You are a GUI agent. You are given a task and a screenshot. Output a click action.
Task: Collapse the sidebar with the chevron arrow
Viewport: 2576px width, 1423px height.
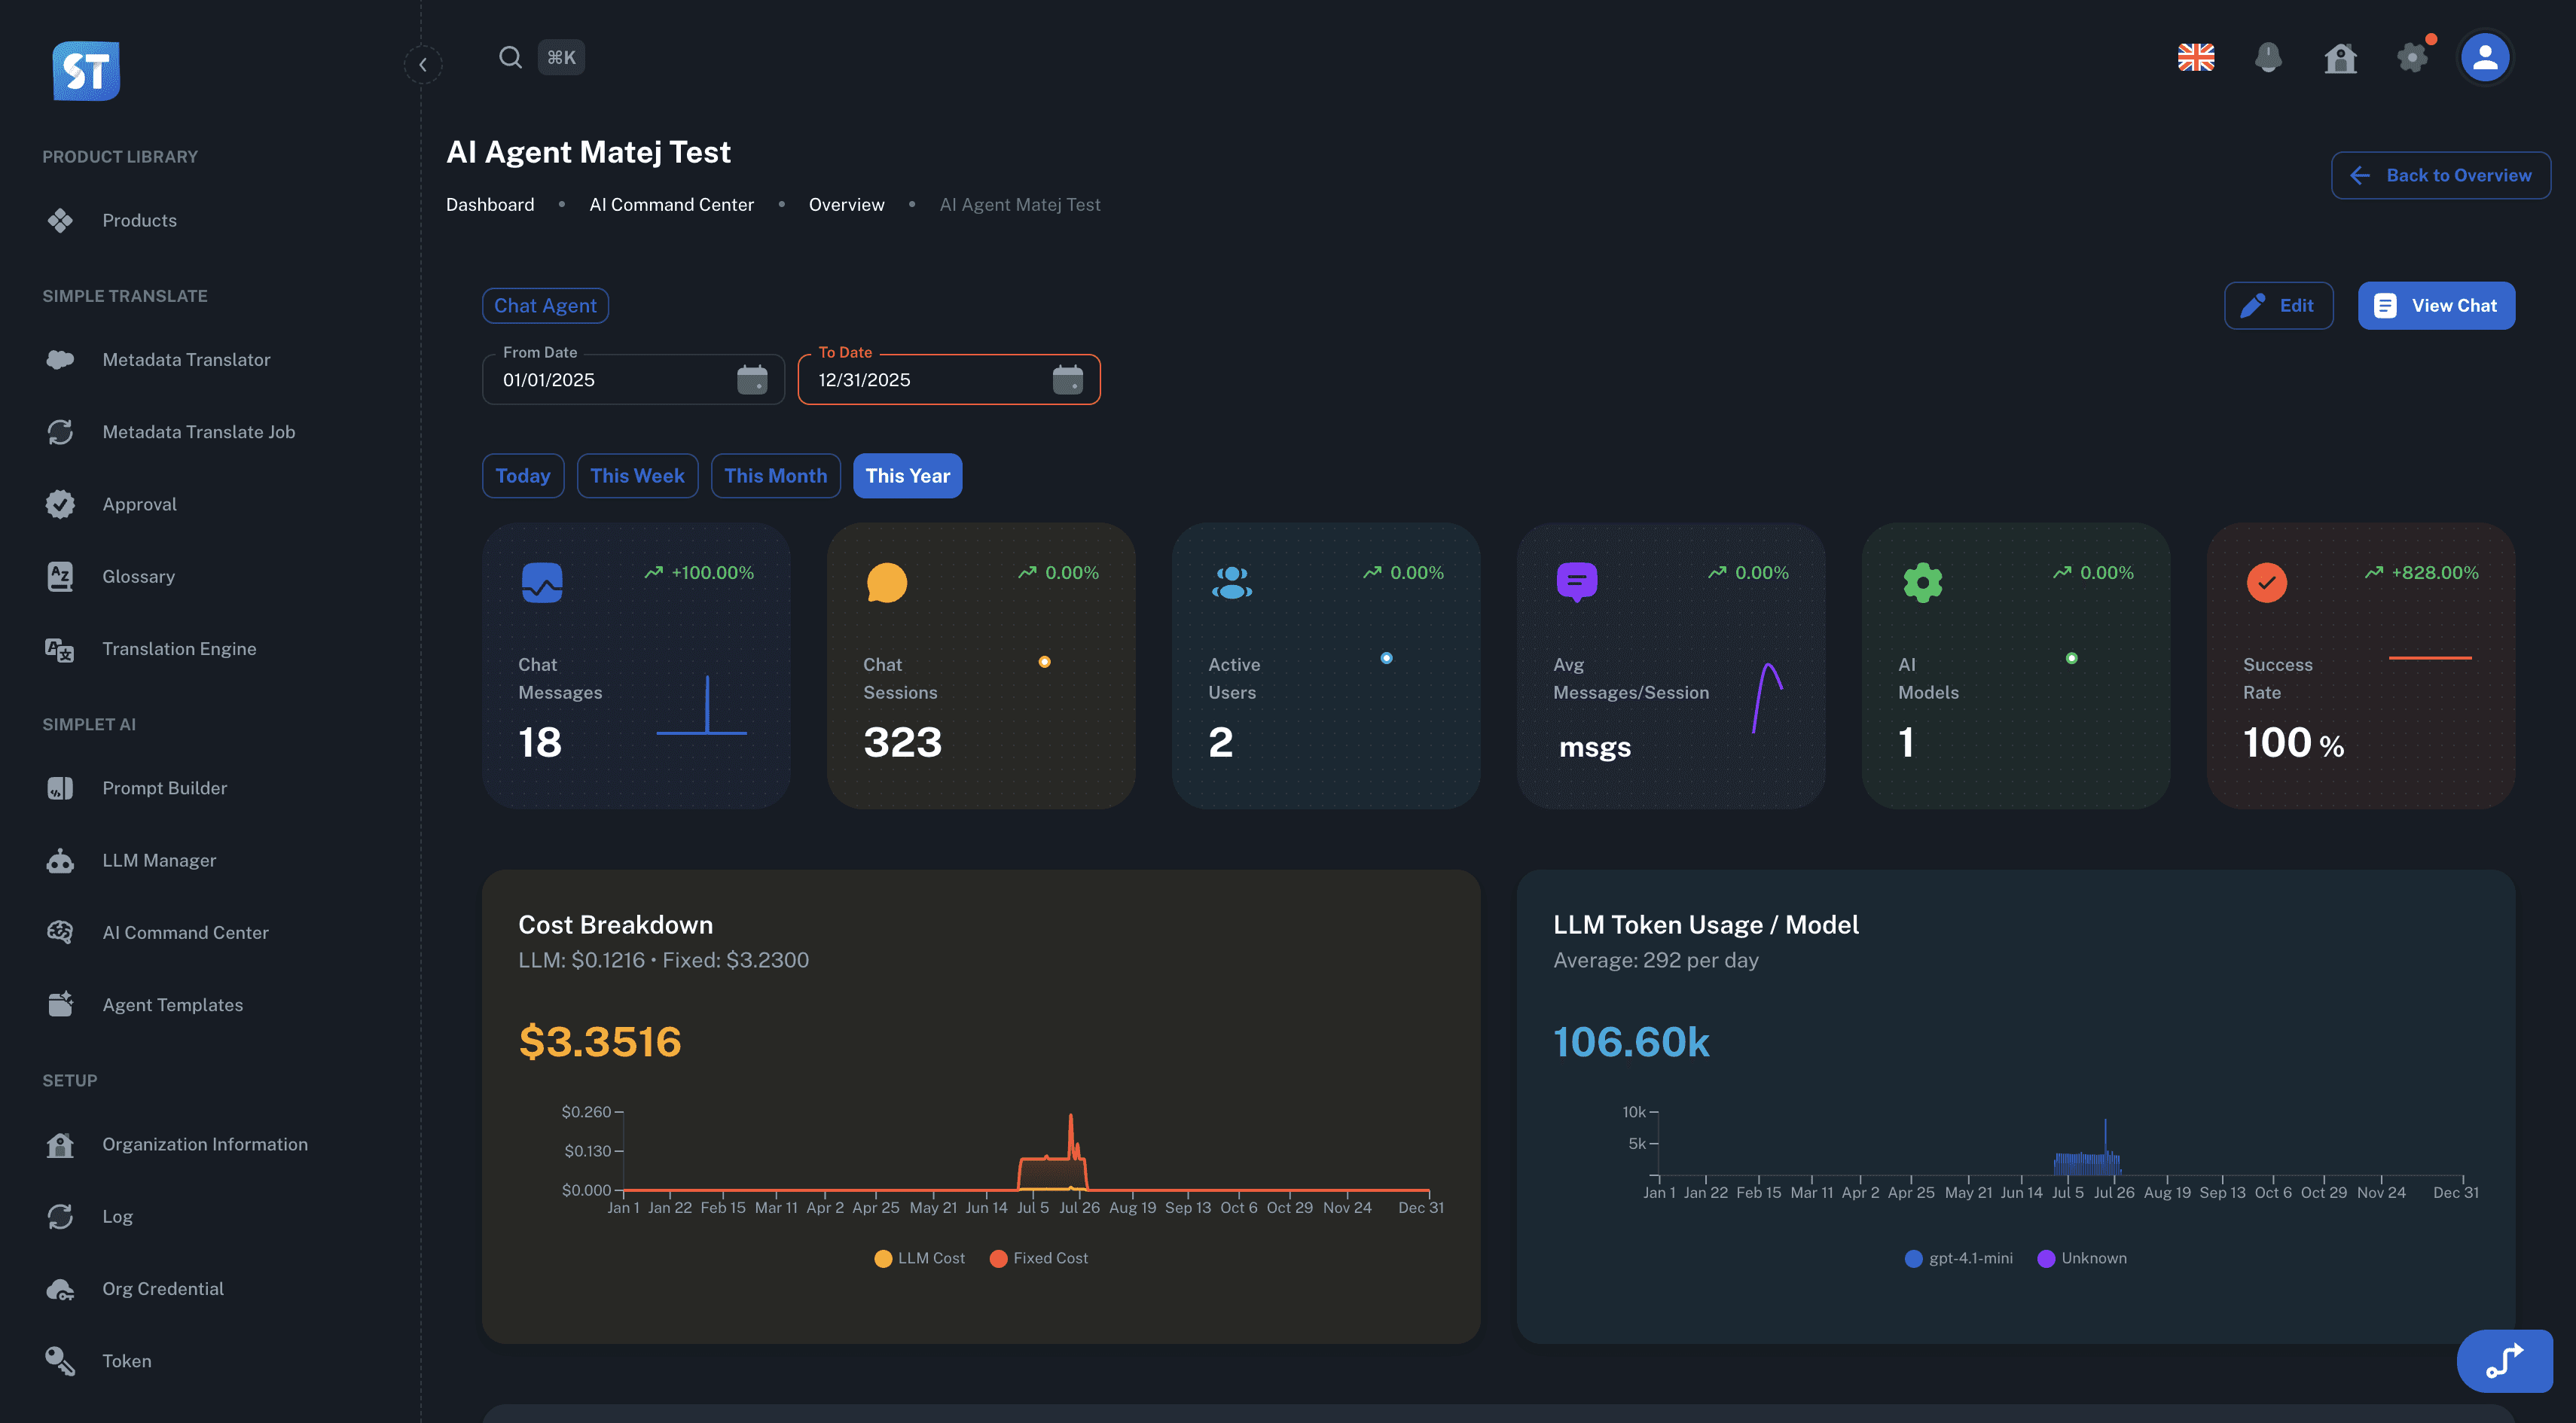(x=422, y=63)
